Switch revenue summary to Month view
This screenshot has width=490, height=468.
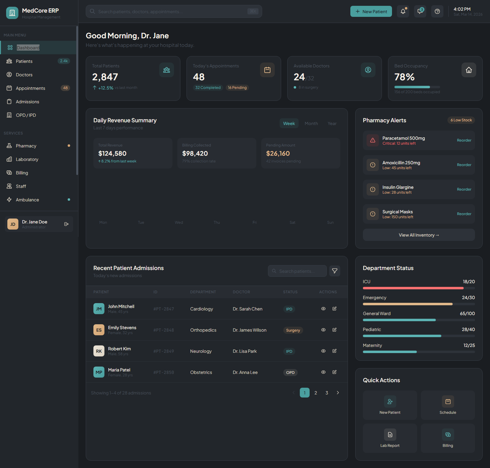click(x=311, y=123)
